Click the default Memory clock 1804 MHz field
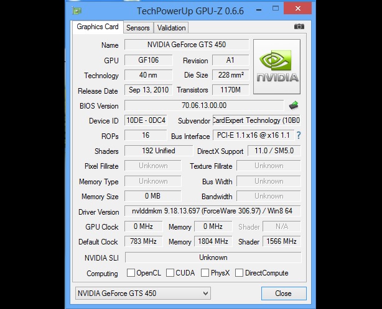The width and height of the screenshot is (382, 309). 213,241
